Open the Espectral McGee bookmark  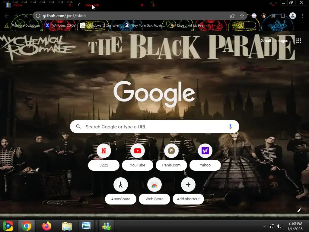pos(187,25)
